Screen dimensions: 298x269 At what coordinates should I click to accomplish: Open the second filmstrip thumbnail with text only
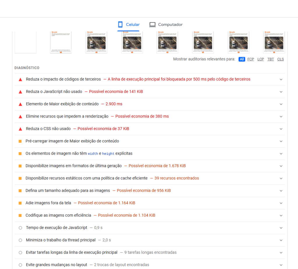pyautogui.click(x=61, y=42)
